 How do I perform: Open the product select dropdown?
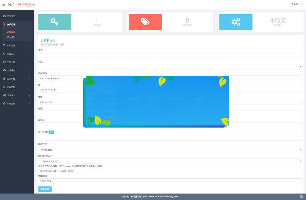pos(170,67)
